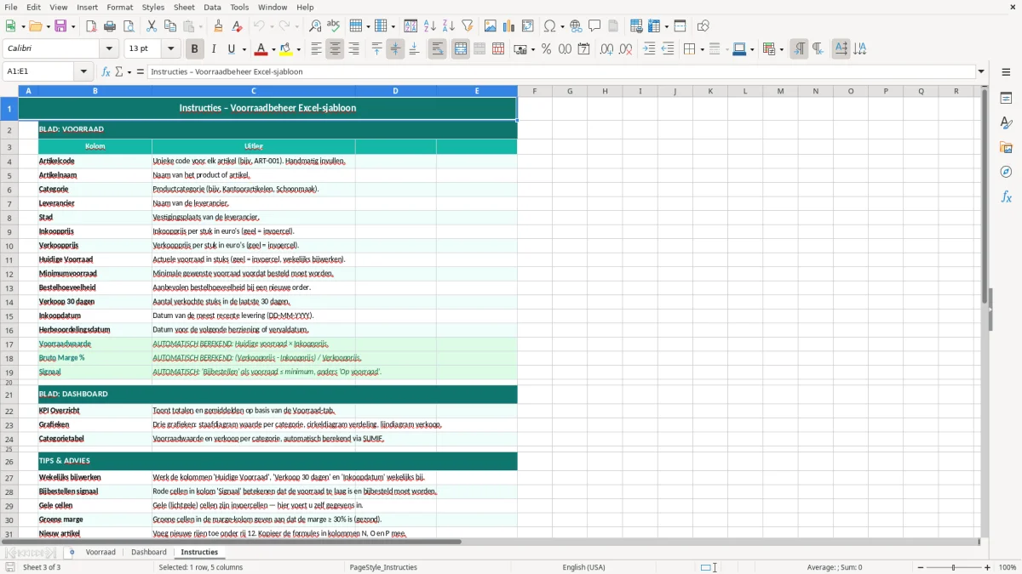Expand the Name Box dropdown
Image resolution: width=1022 pixels, height=574 pixels.
click(x=83, y=72)
